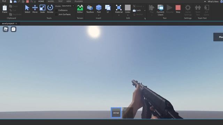Open the help question mark icon
Image resolution: width=223 pixels, height=125 pixels.
coord(222,1)
